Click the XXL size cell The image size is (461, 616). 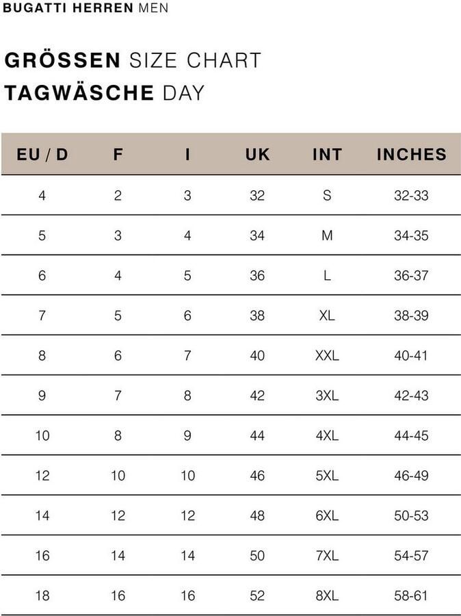click(x=327, y=356)
